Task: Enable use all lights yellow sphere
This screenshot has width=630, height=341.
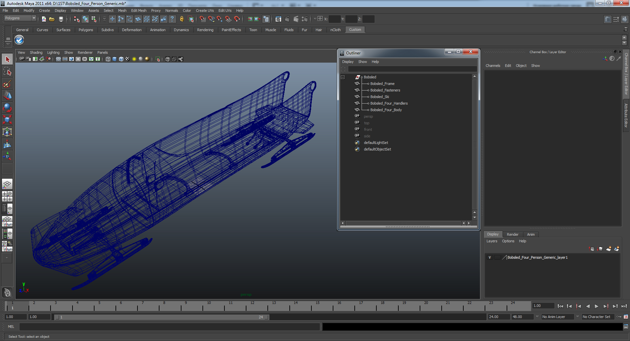Action: pyautogui.click(x=134, y=59)
